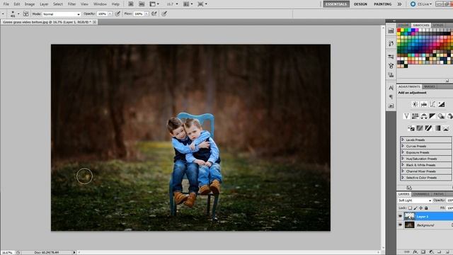Open the Image menu
453x255 pixels.
coord(30,4)
